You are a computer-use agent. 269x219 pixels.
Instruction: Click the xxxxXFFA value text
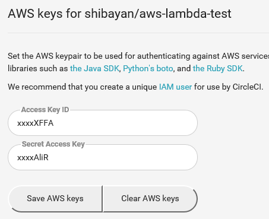(x=36, y=123)
